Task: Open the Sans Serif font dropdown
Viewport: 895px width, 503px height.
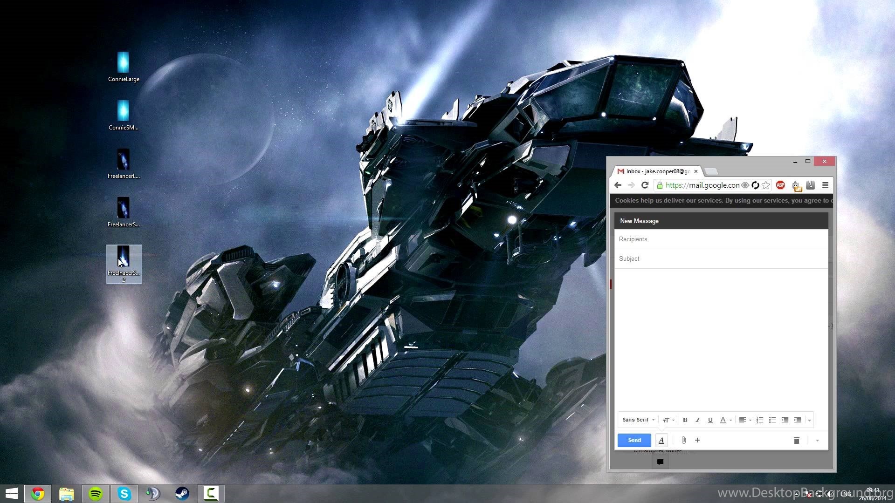Action: 638,420
